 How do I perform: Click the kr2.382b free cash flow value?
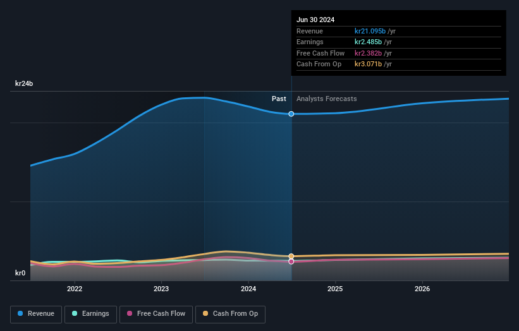(368, 53)
